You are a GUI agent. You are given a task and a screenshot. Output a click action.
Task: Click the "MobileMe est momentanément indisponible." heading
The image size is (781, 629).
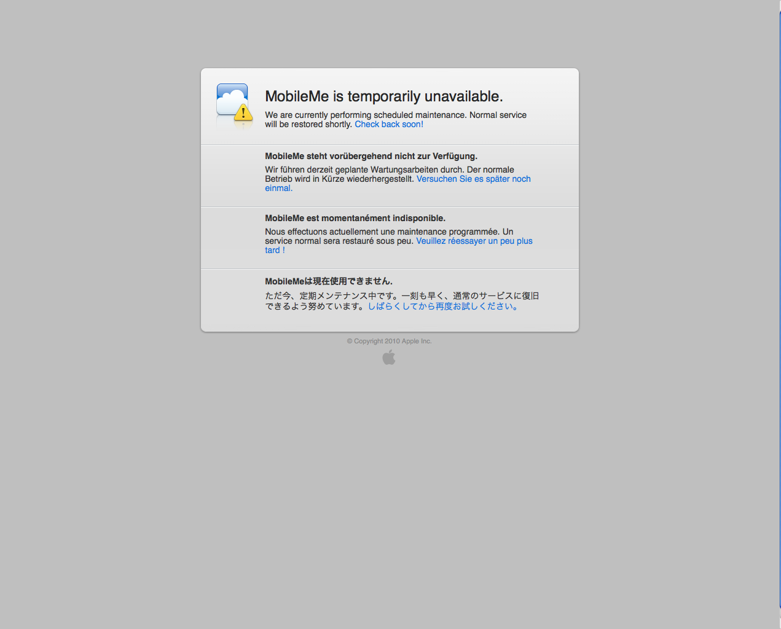[x=355, y=218]
